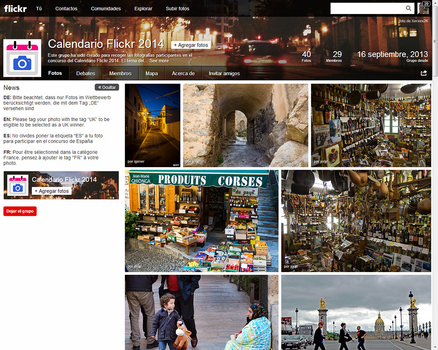
Task: Click the '16 septiembre, 2013' date text
Action: point(392,54)
